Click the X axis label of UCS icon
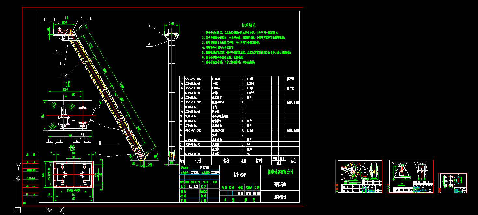Screen dimensions: 478x215 coord(61,210)
